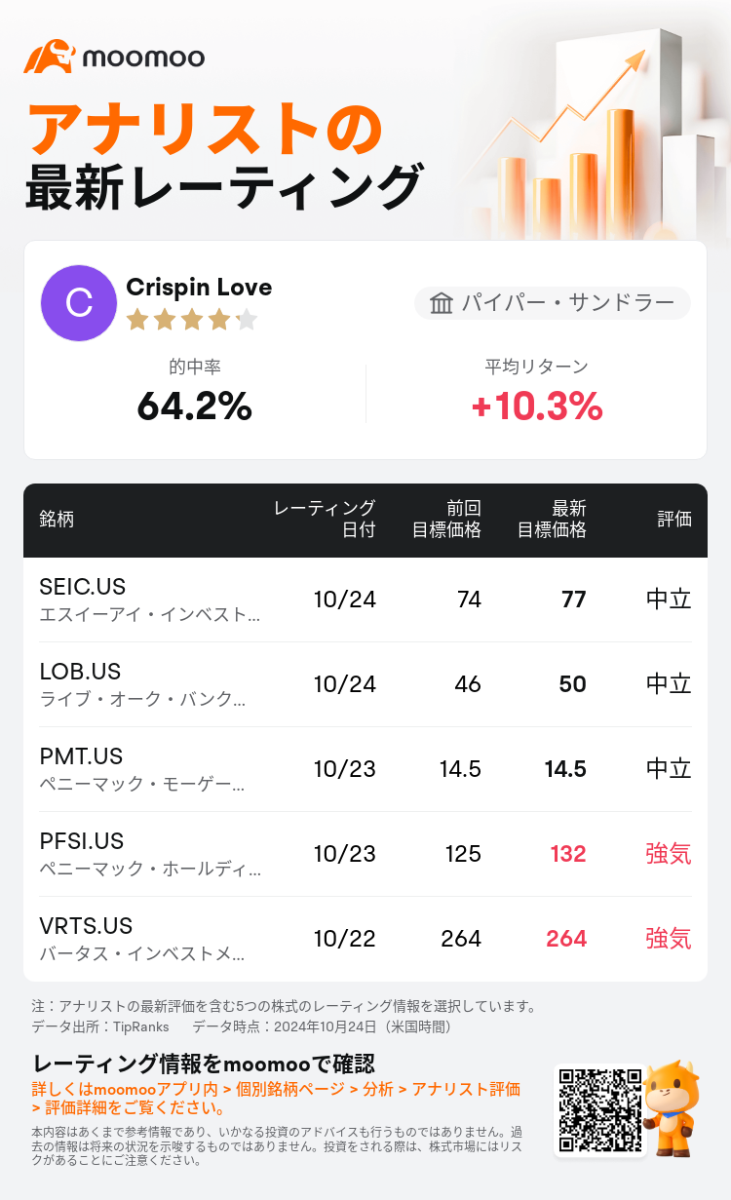731x1200 pixels.
Task: Open the Crispin Love analyst name
Action: pyautogui.click(x=199, y=287)
